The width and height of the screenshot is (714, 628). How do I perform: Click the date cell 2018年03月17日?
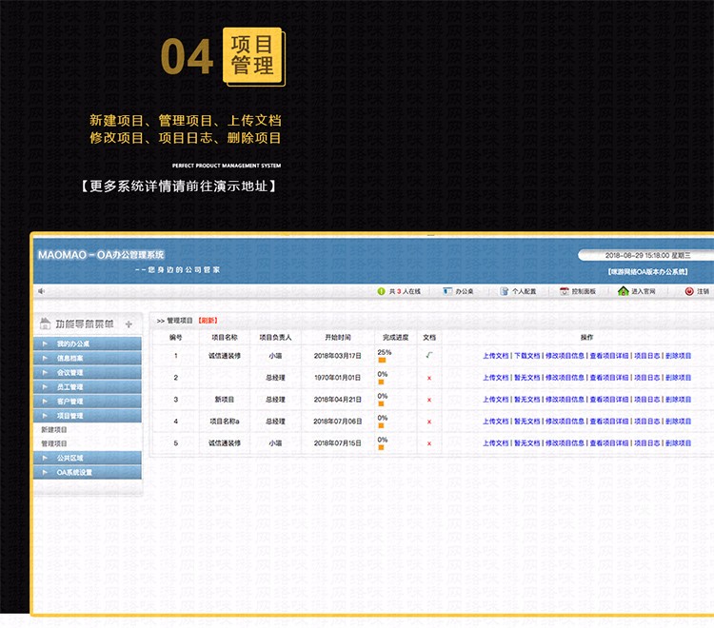click(337, 356)
